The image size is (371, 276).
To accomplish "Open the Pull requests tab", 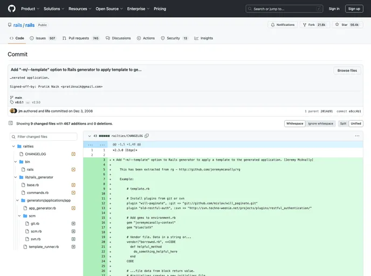I will point(81,38).
